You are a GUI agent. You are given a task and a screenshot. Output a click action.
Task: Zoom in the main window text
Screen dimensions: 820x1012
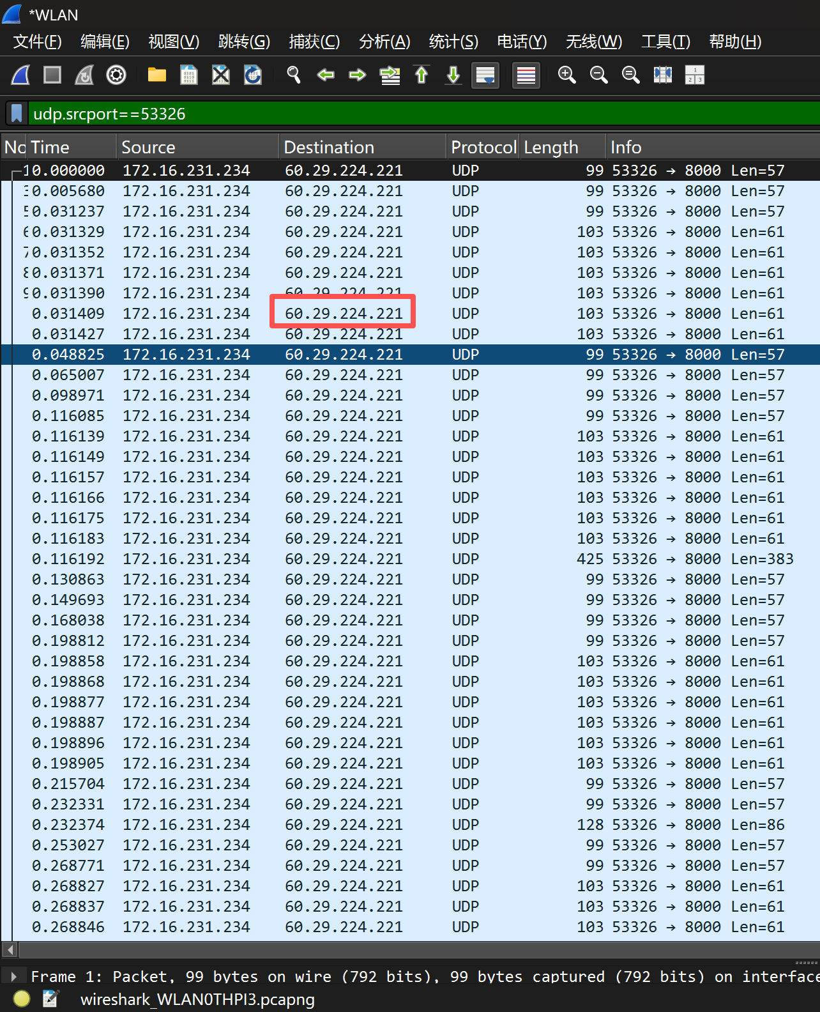pos(567,75)
